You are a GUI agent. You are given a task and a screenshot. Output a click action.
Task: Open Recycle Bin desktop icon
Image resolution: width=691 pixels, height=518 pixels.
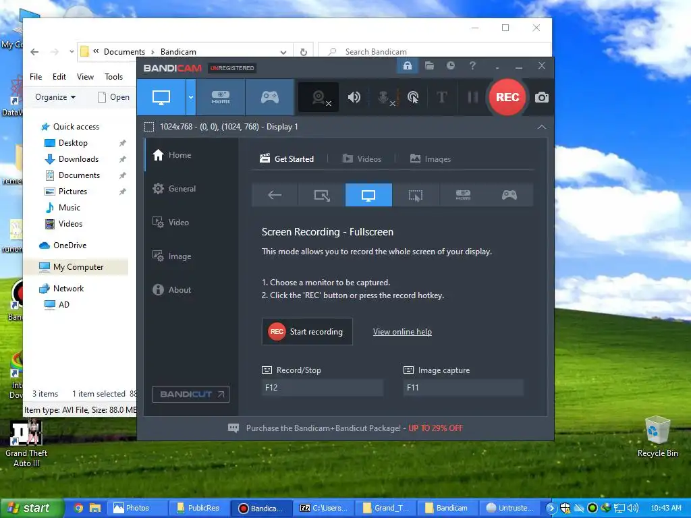[657, 437]
